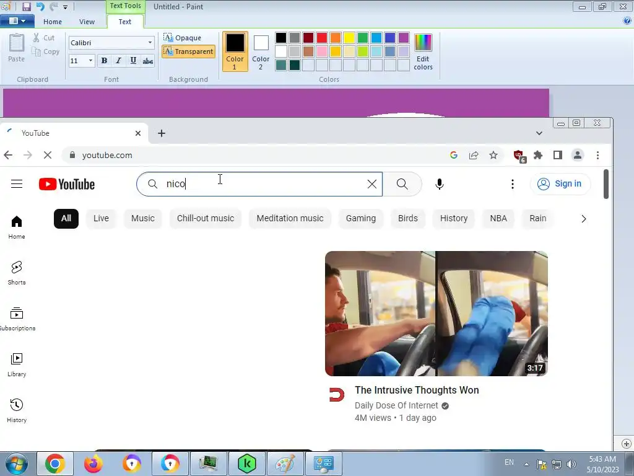Image resolution: width=634 pixels, height=476 pixels.
Task: Toggle Italic text formatting
Action: click(x=118, y=61)
